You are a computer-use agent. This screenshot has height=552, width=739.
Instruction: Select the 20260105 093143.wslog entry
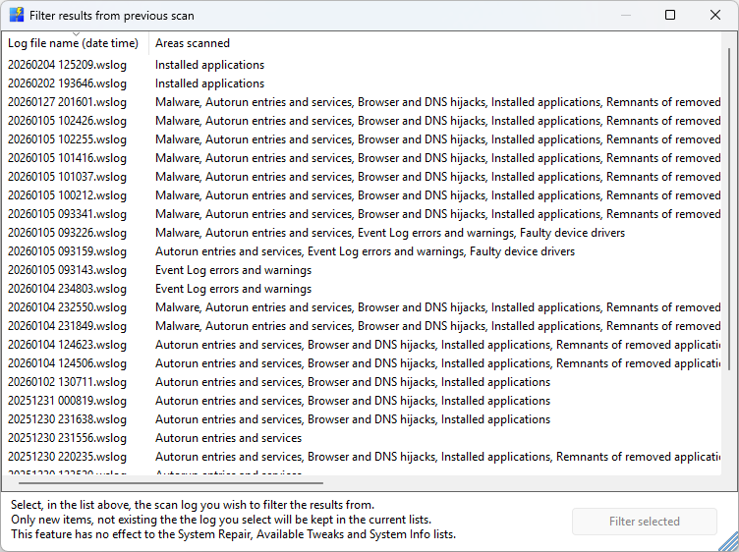(x=67, y=270)
